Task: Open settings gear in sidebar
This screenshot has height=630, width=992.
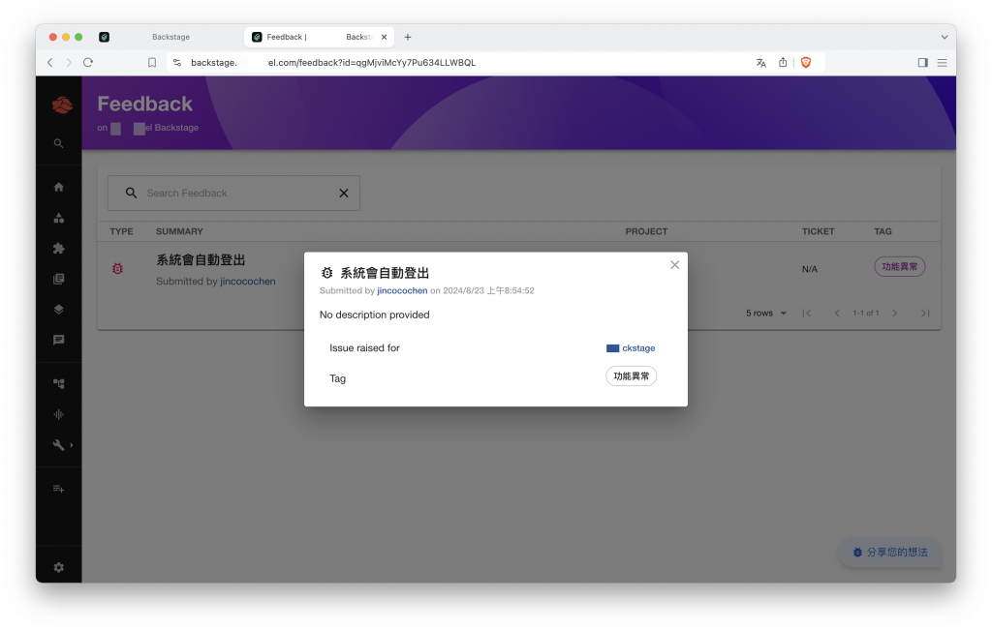Action: tap(59, 567)
